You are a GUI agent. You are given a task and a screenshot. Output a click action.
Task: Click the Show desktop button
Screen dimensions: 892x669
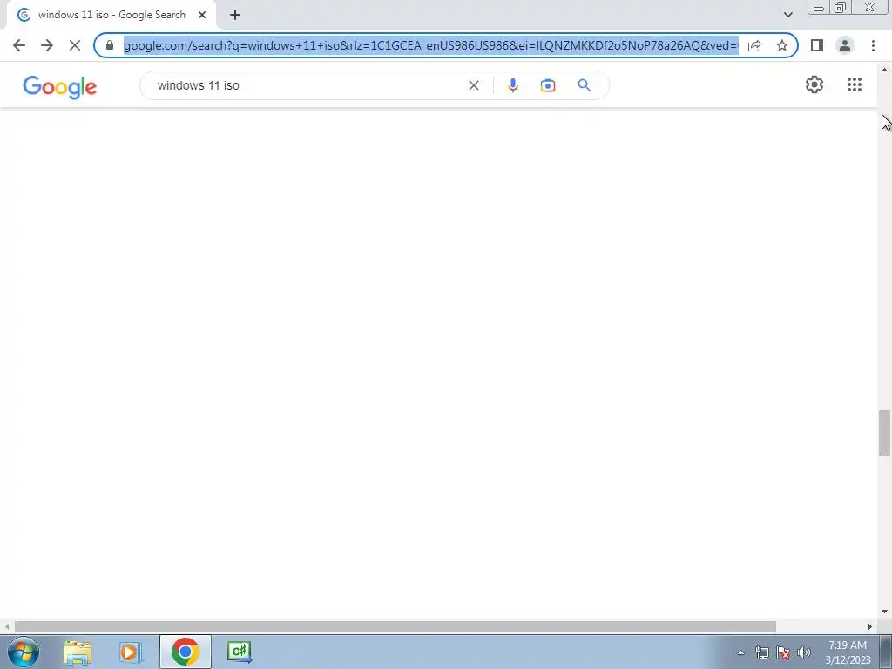pos(886,652)
